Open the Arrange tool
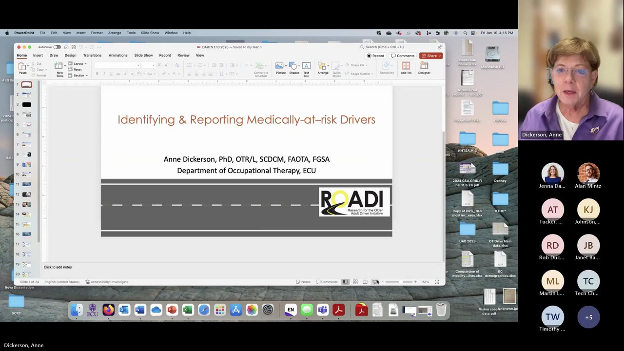The width and height of the screenshot is (624, 351). [323, 68]
